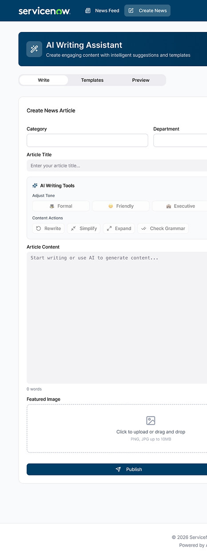This screenshot has height=559, width=207.
Task: Click the 'AI Writing Assistant' title
Action: coord(84,45)
